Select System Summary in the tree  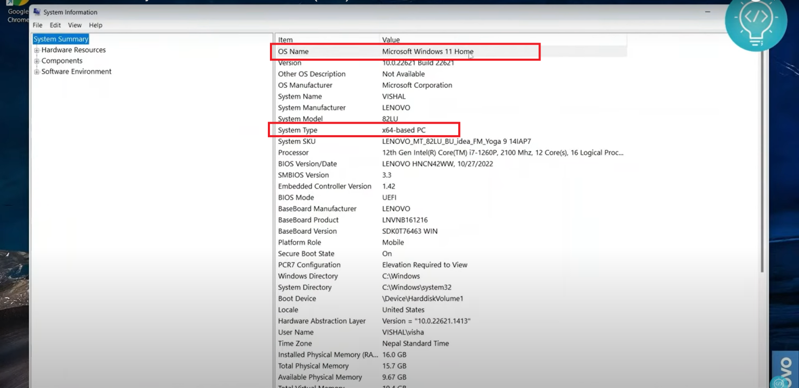point(61,39)
